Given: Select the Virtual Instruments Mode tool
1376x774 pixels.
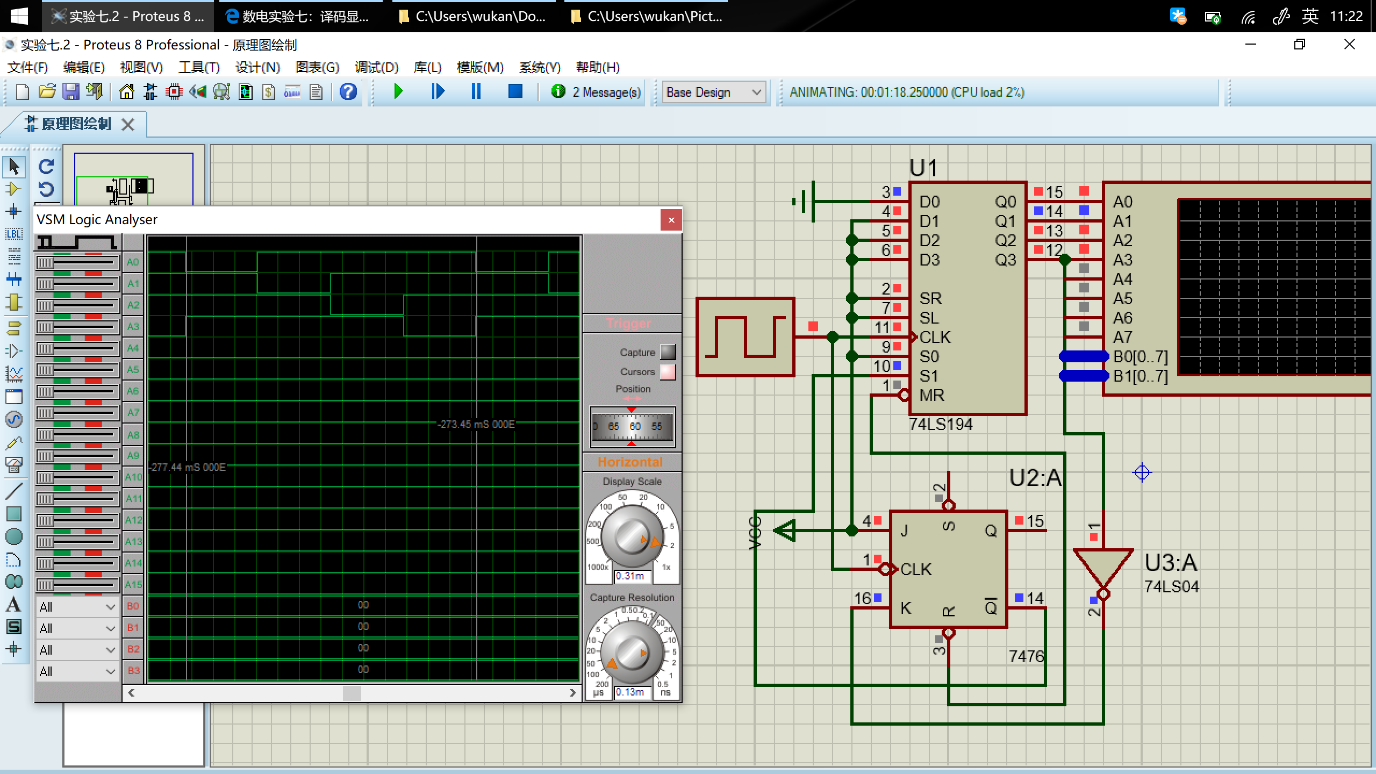Looking at the screenshot, I should click(14, 464).
